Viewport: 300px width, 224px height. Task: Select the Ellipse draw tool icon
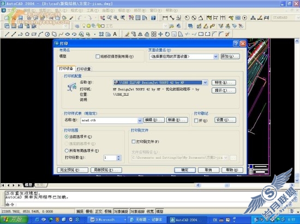pyautogui.click(x=68, y=34)
